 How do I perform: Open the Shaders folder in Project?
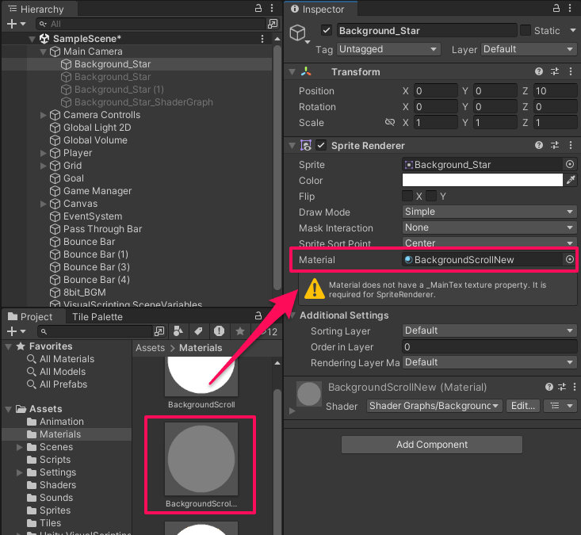(x=57, y=485)
